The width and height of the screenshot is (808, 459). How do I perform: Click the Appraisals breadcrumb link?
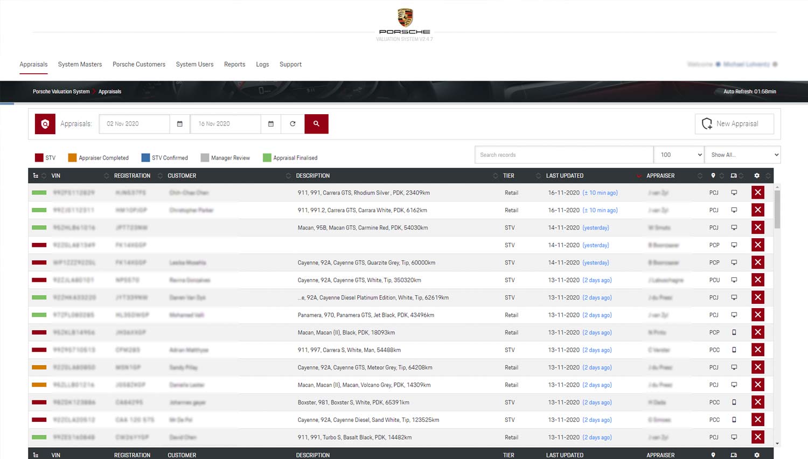110,92
